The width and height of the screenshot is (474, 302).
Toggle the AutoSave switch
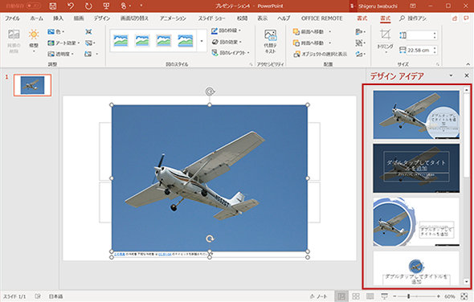pos(33,6)
